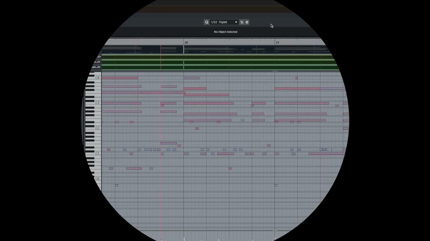Select the lowest note at bar 21
Image resolution: width=430 pixels, height=241 pixels.
(276, 185)
